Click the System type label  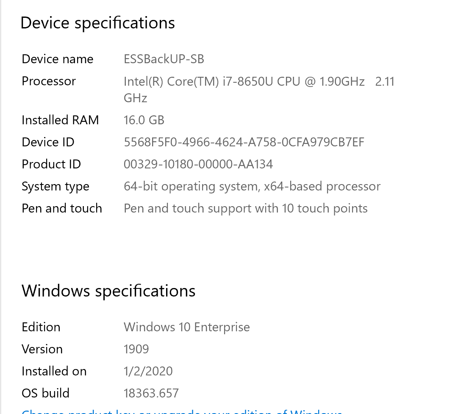[x=55, y=187]
